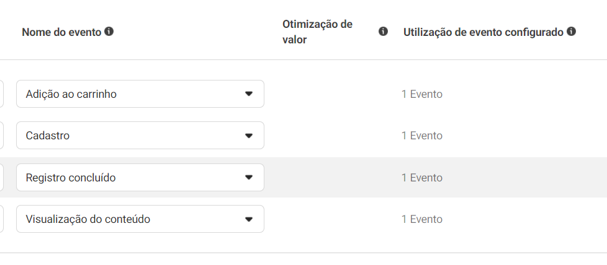Click info icon beside Nome do evento
607x265 pixels.
pos(109,32)
